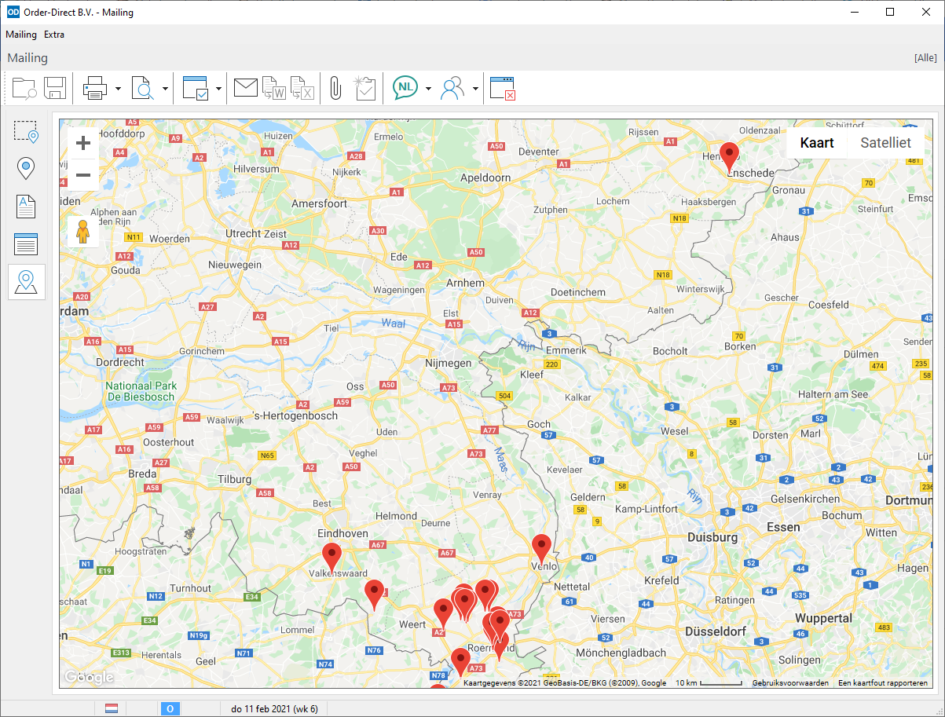Screen dimensions: 945x717
Task: Click the Dutch flag in the status bar
Action: [112, 709]
